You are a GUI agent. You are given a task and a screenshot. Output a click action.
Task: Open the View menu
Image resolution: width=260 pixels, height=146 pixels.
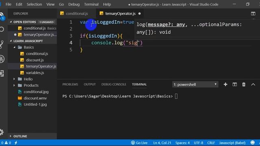pyautogui.click(x=50, y=4)
